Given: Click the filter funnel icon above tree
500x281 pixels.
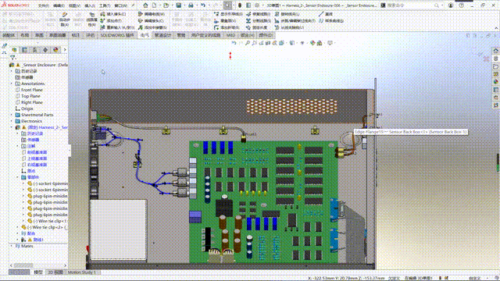Looking at the screenshot, I should coord(12,58).
